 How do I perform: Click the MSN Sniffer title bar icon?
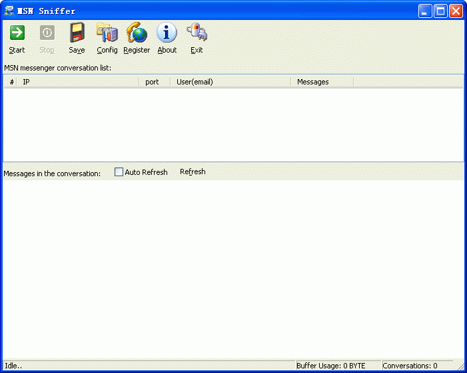(x=9, y=11)
